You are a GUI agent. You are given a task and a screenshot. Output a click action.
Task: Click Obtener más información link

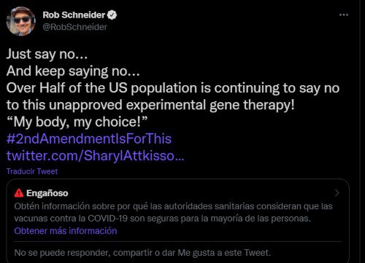66,231
